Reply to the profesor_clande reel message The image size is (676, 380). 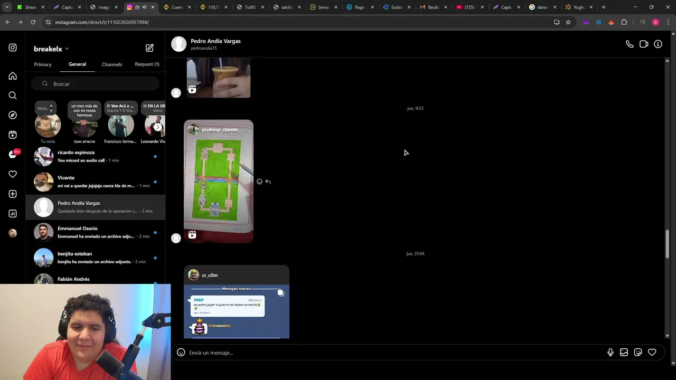tap(268, 182)
